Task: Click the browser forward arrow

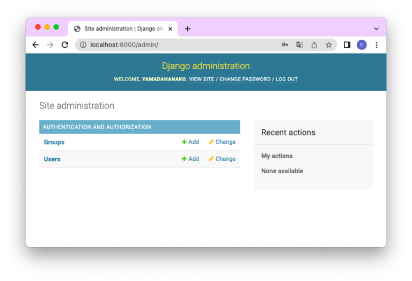Action: click(x=50, y=45)
